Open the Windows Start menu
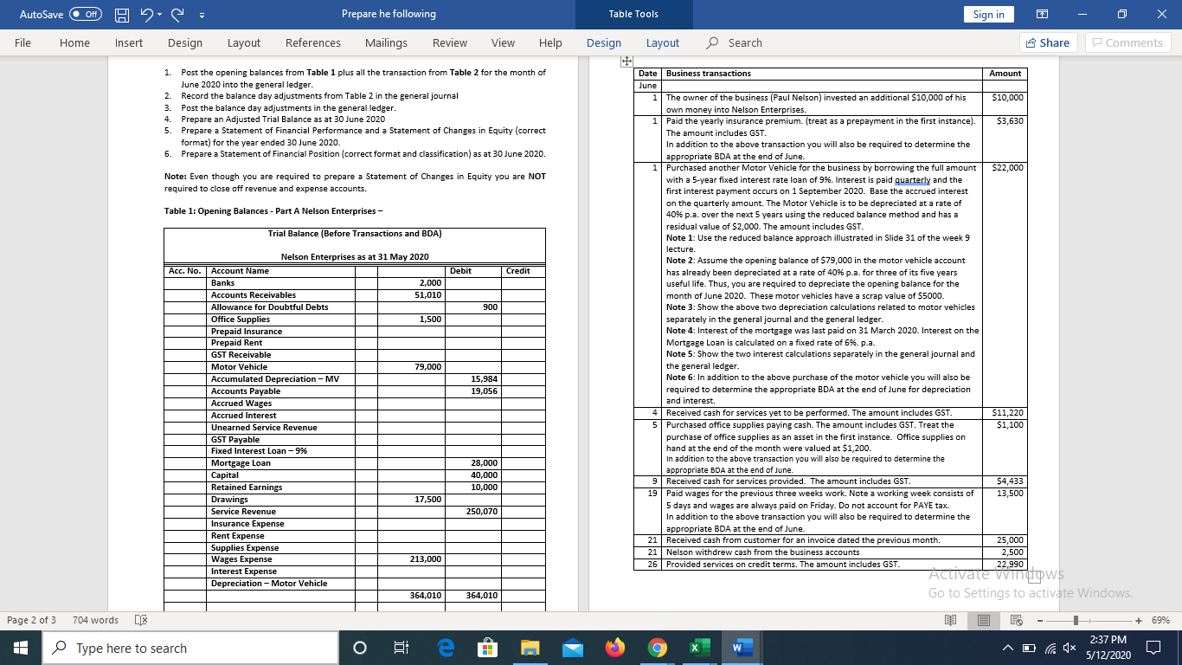Image resolution: width=1182 pixels, height=665 pixels. (21, 648)
